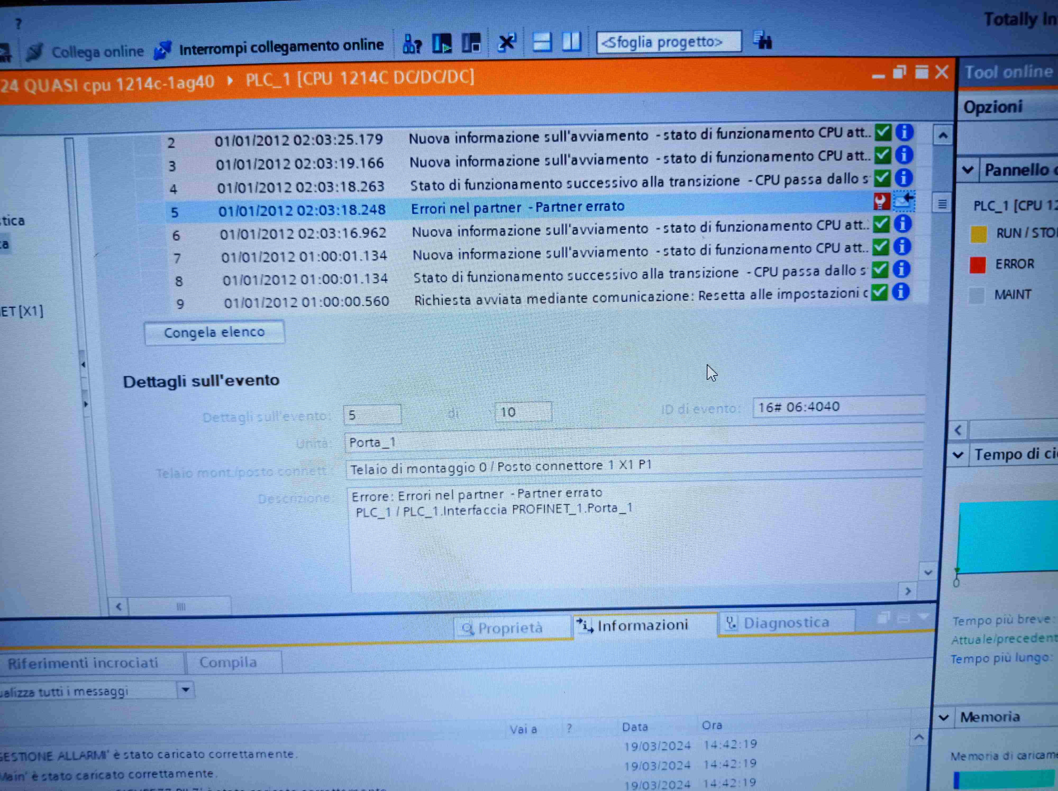Collapse the right panel left arrow
Image resolution: width=1058 pixels, height=791 pixels.
958,431
